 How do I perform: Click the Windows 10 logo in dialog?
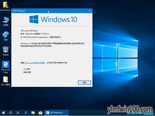(53, 19)
